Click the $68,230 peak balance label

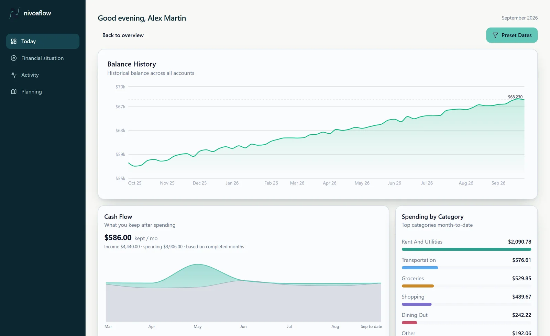pyautogui.click(x=515, y=97)
